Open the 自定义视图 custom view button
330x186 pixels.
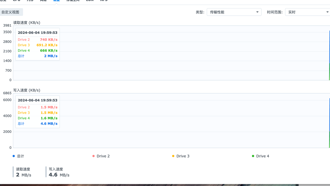(11, 12)
